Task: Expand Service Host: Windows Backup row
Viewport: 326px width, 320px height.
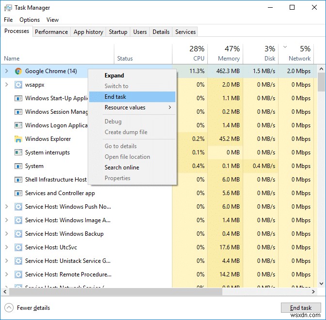Action: [x=7, y=234]
